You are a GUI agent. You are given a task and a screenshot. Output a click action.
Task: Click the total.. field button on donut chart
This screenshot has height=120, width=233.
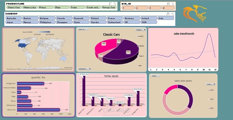coord(155,76)
